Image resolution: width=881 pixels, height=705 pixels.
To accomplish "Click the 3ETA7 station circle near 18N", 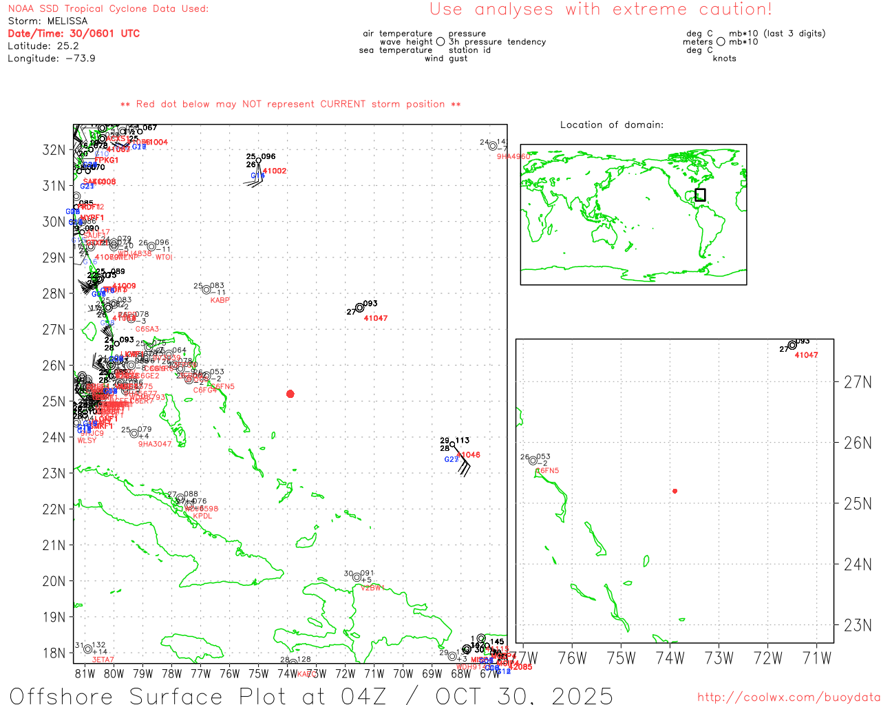I will tap(88, 649).
